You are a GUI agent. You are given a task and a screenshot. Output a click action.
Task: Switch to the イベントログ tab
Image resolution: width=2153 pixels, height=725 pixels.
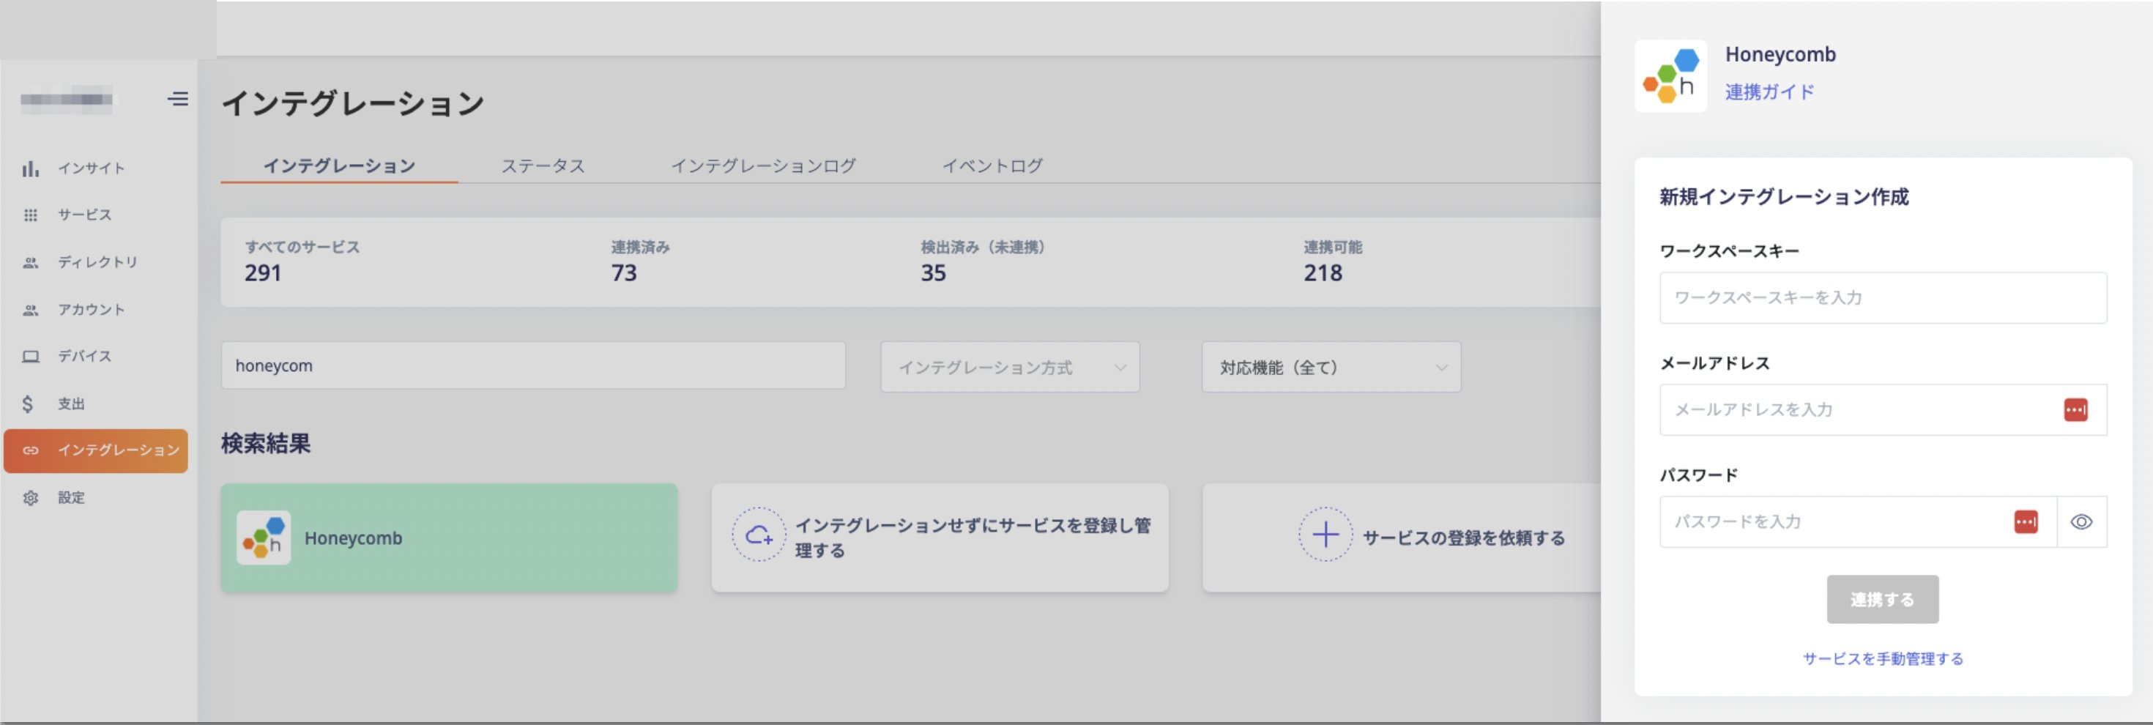coord(993,166)
